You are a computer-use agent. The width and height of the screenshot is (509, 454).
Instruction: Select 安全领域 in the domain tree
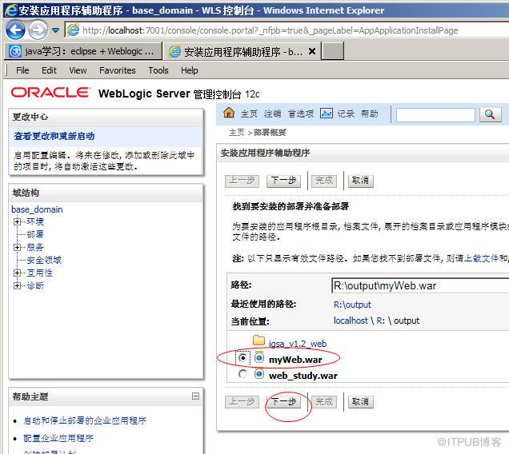[44, 260]
